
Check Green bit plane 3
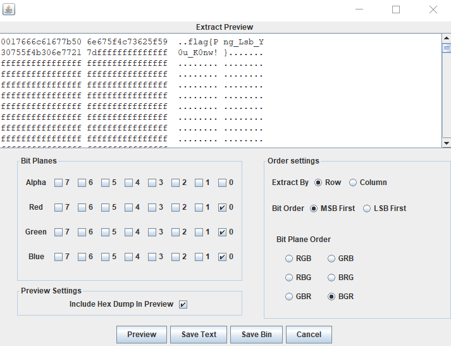click(152, 232)
